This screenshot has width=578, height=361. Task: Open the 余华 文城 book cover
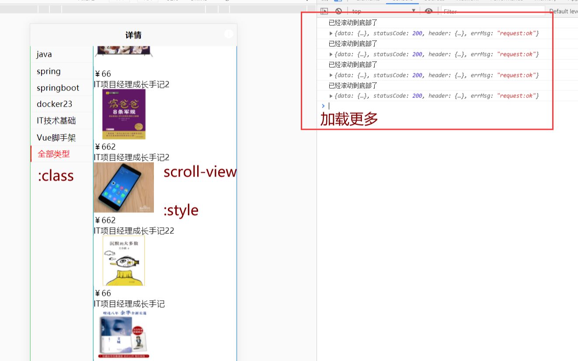(124, 334)
